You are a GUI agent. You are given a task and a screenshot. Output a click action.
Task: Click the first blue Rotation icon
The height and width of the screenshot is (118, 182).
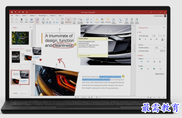[142, 61]
